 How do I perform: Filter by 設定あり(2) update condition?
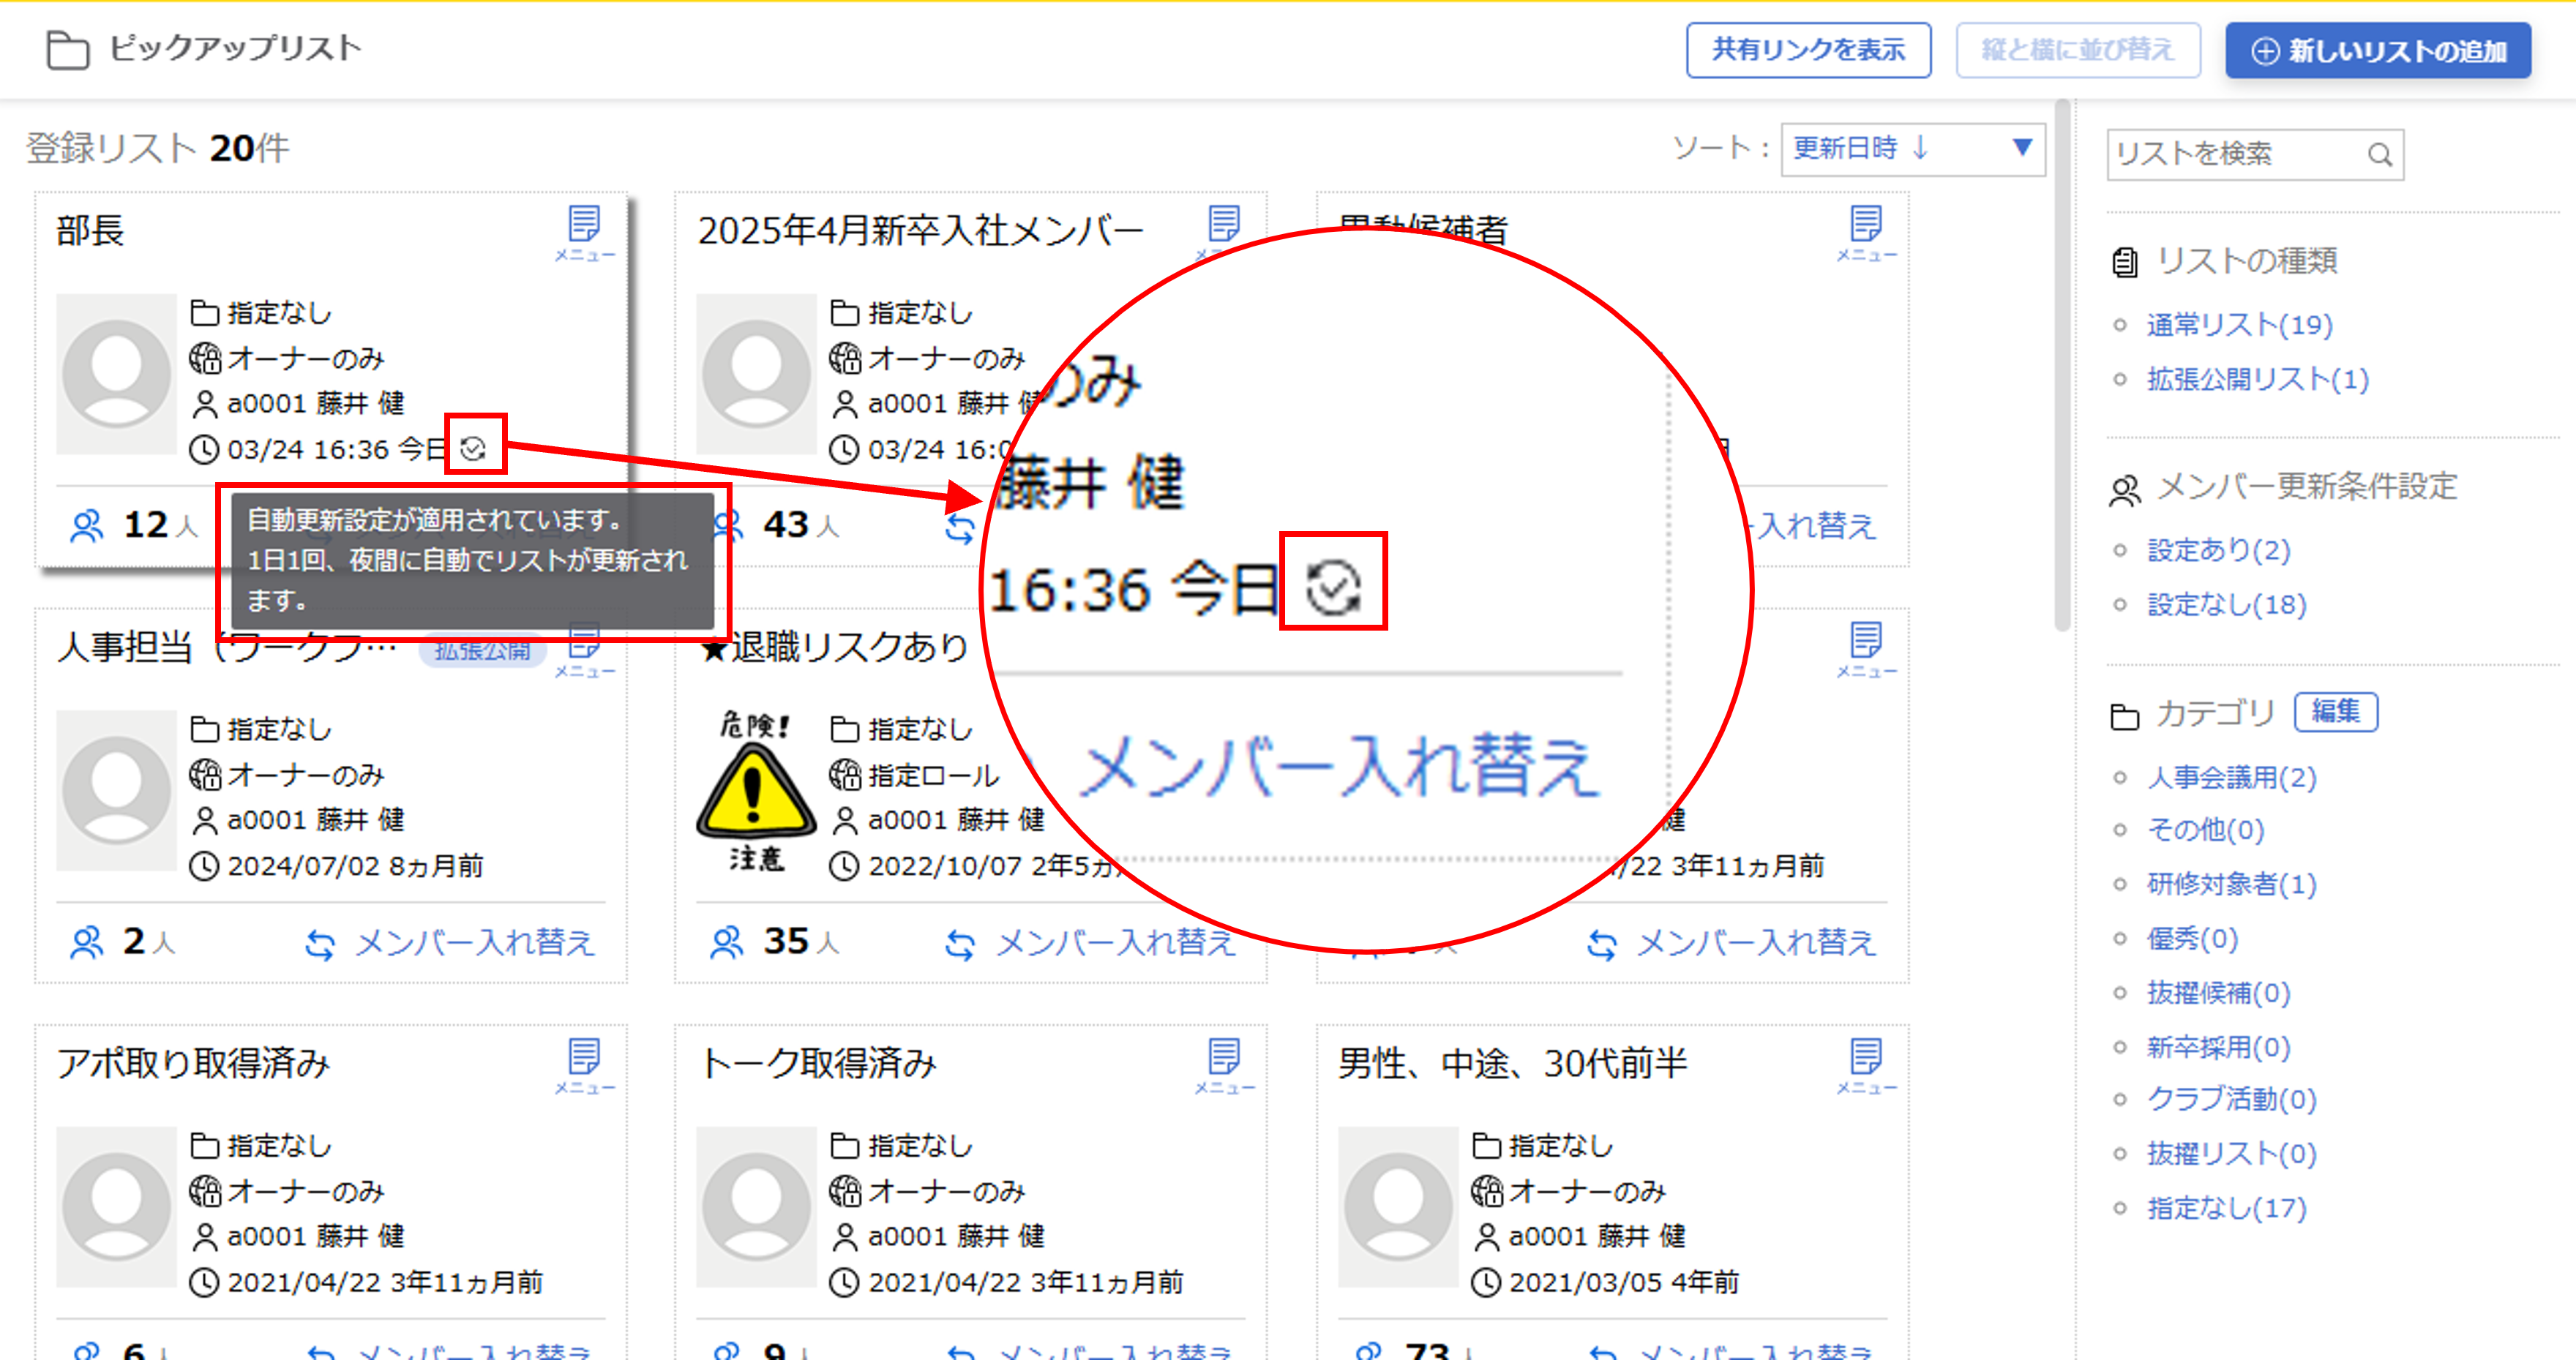tap(2217, 550)
